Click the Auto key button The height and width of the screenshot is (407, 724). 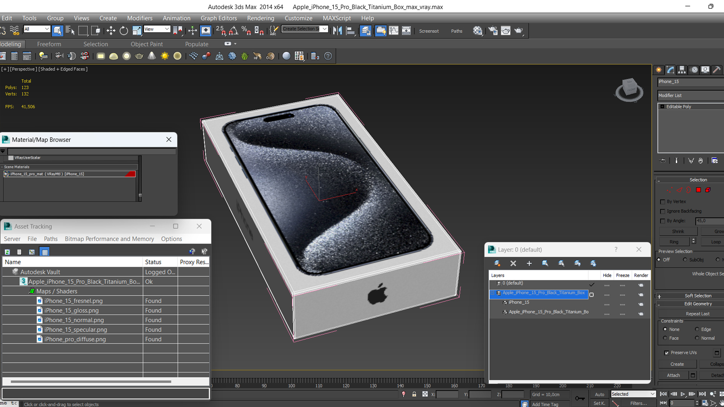point(600,395)
